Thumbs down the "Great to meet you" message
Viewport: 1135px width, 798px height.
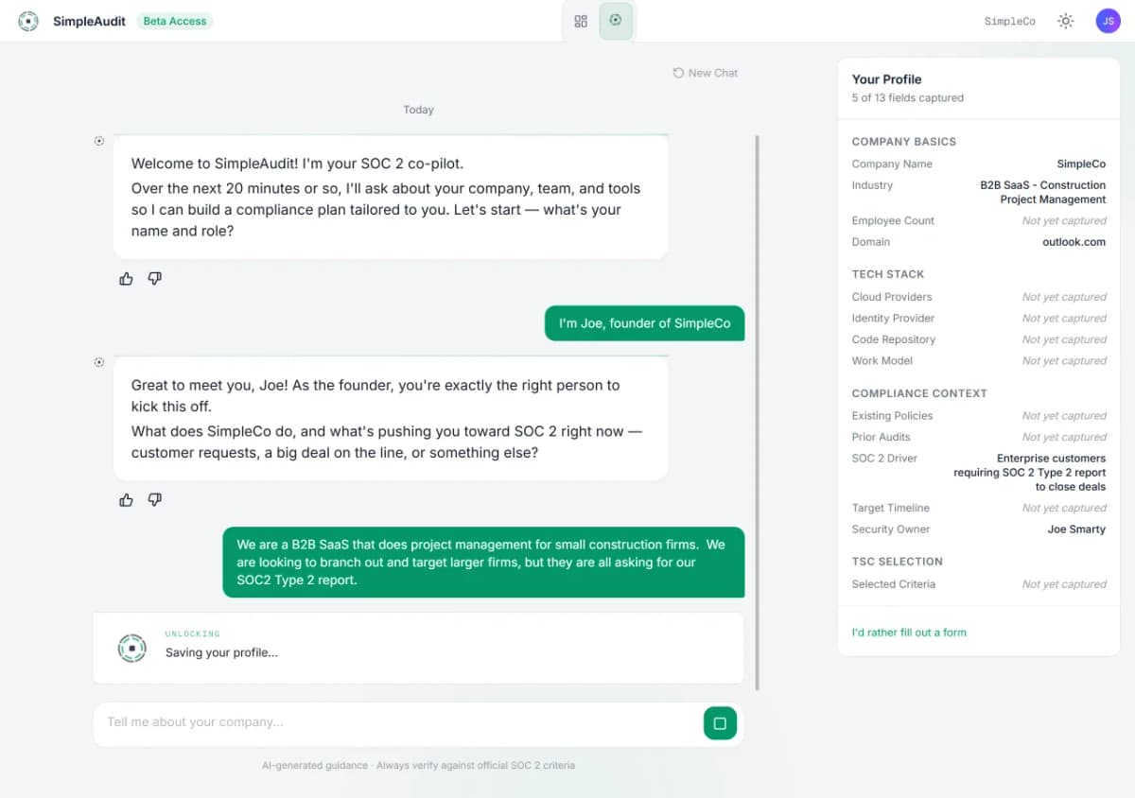(x=154, y=499)
